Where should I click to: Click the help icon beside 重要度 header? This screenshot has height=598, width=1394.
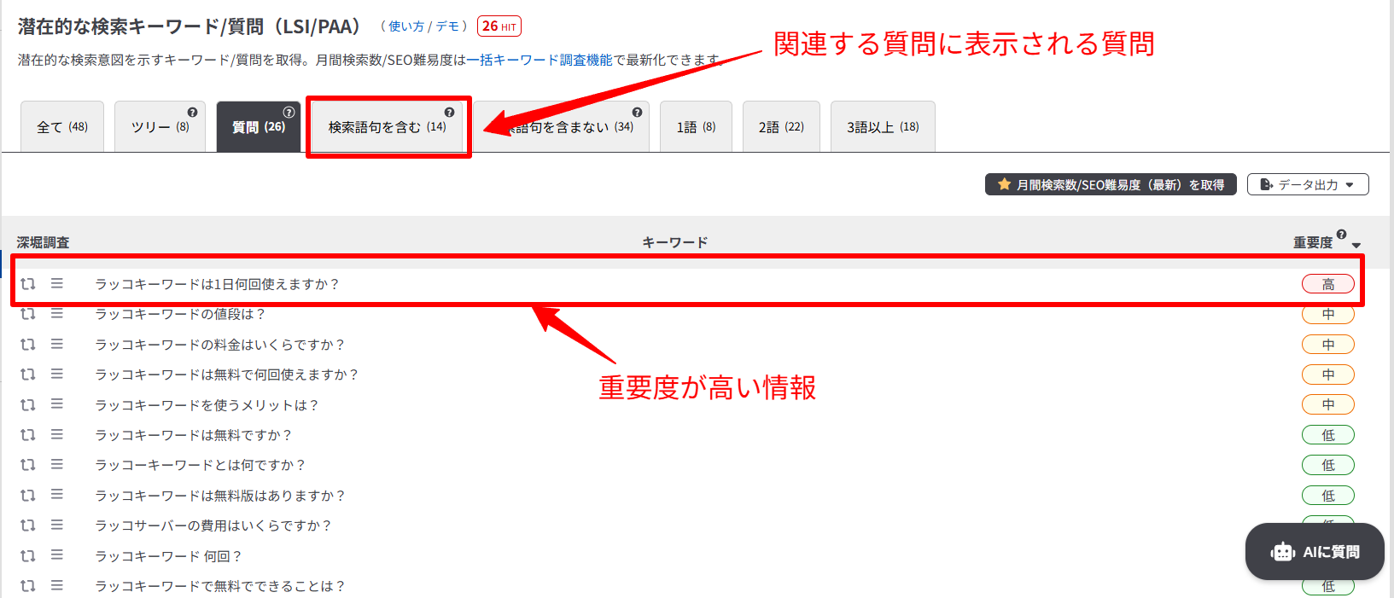(1341, 235)
